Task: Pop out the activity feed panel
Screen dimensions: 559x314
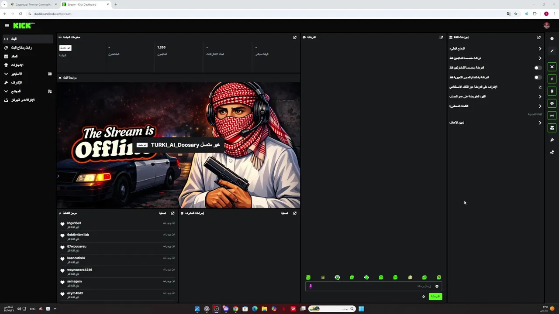Action: click(x=173, y=213)
